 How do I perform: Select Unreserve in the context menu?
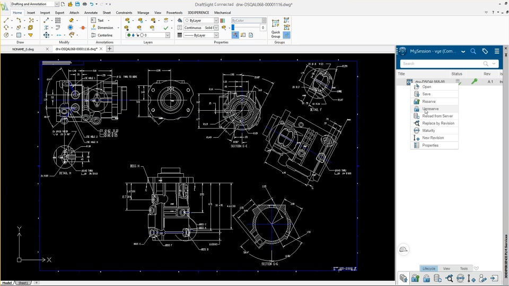434,109
